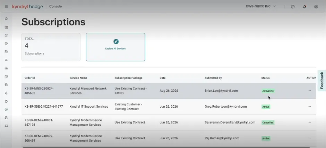326x148 pixels.
Task: Select order KB-SR-MNS-260824-485632
Action: pyautogui.click(x=39, y=91)
